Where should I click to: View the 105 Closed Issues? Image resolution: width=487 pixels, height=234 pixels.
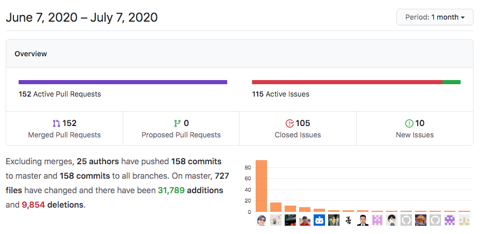point(298,129)
